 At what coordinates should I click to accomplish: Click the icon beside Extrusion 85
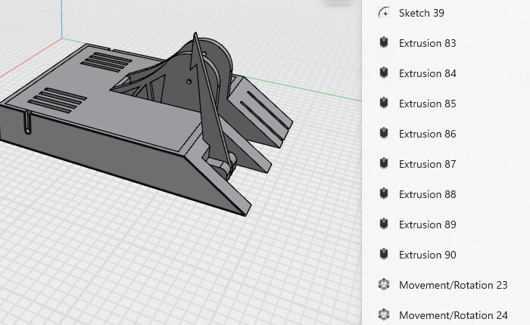[384, 104]
